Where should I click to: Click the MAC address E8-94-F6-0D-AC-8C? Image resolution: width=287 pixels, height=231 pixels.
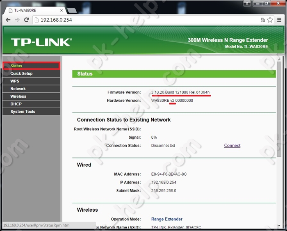(169, 174)
